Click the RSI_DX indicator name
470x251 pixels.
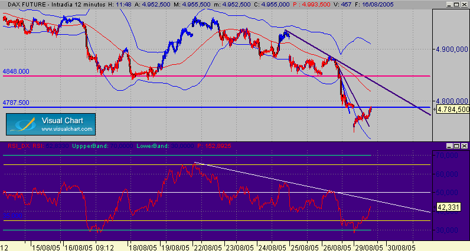click(x=19, y=146)
